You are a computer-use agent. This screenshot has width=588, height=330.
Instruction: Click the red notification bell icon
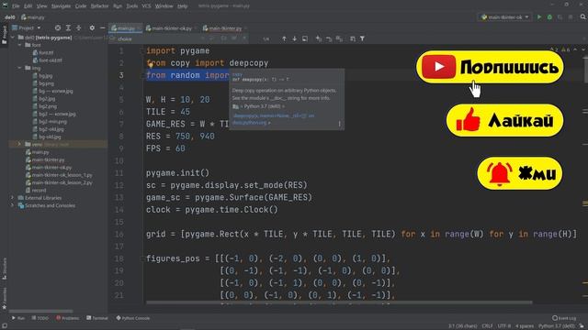[500, 174]
